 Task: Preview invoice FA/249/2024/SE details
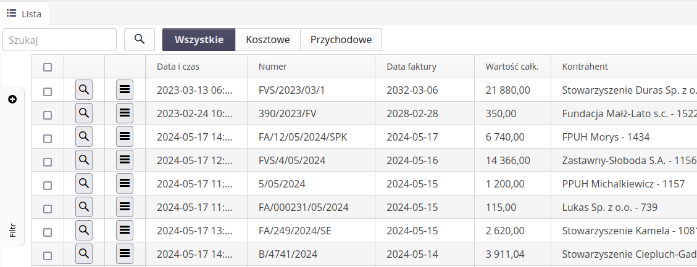tap(84, 231)
